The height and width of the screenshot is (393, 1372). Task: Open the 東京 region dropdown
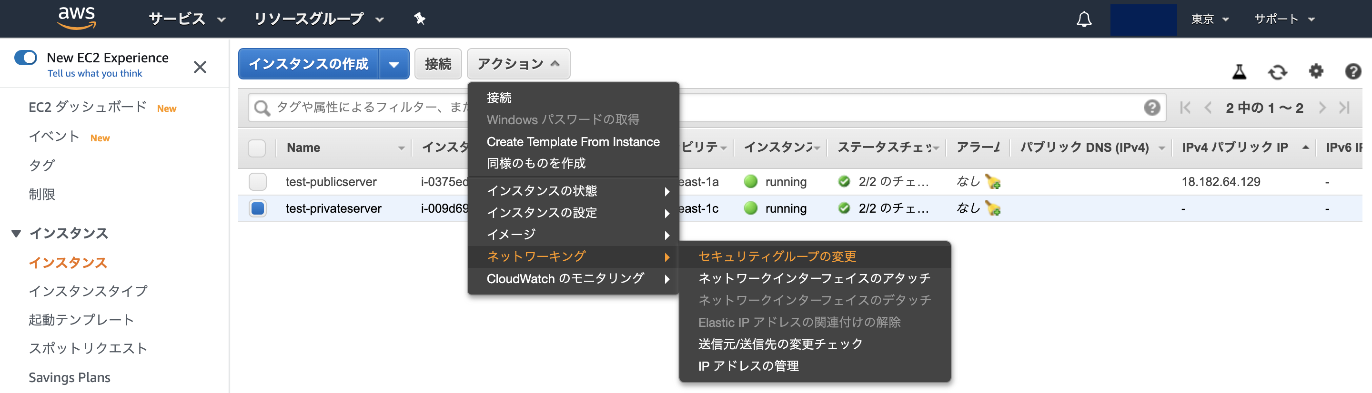click(1209, 19)
